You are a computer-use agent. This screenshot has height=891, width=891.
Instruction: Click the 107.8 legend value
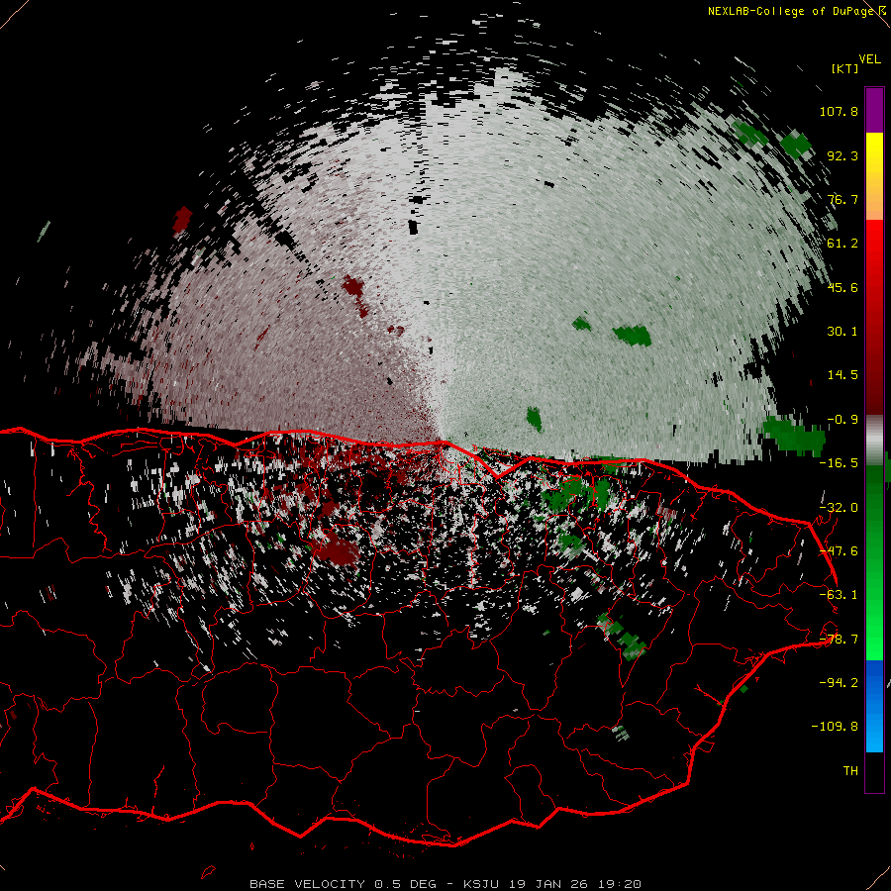pyautogui.click(x=839, y=111)
